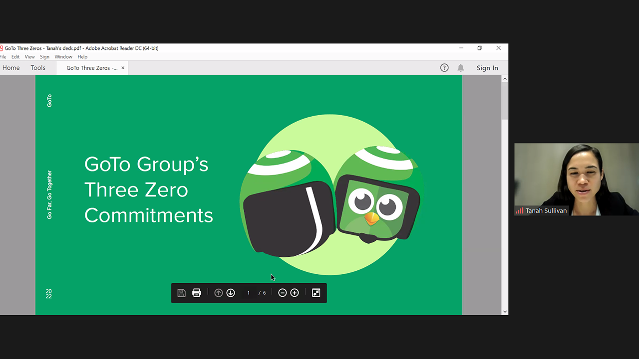
Task: Select the GoTo Three Zeros document tab
Action: 92,68
